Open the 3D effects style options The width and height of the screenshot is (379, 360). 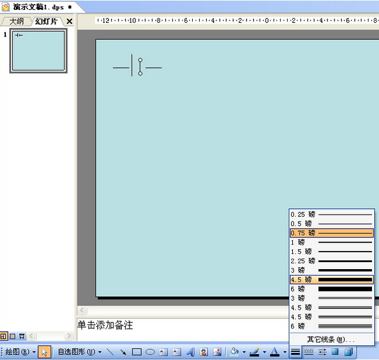349,352
